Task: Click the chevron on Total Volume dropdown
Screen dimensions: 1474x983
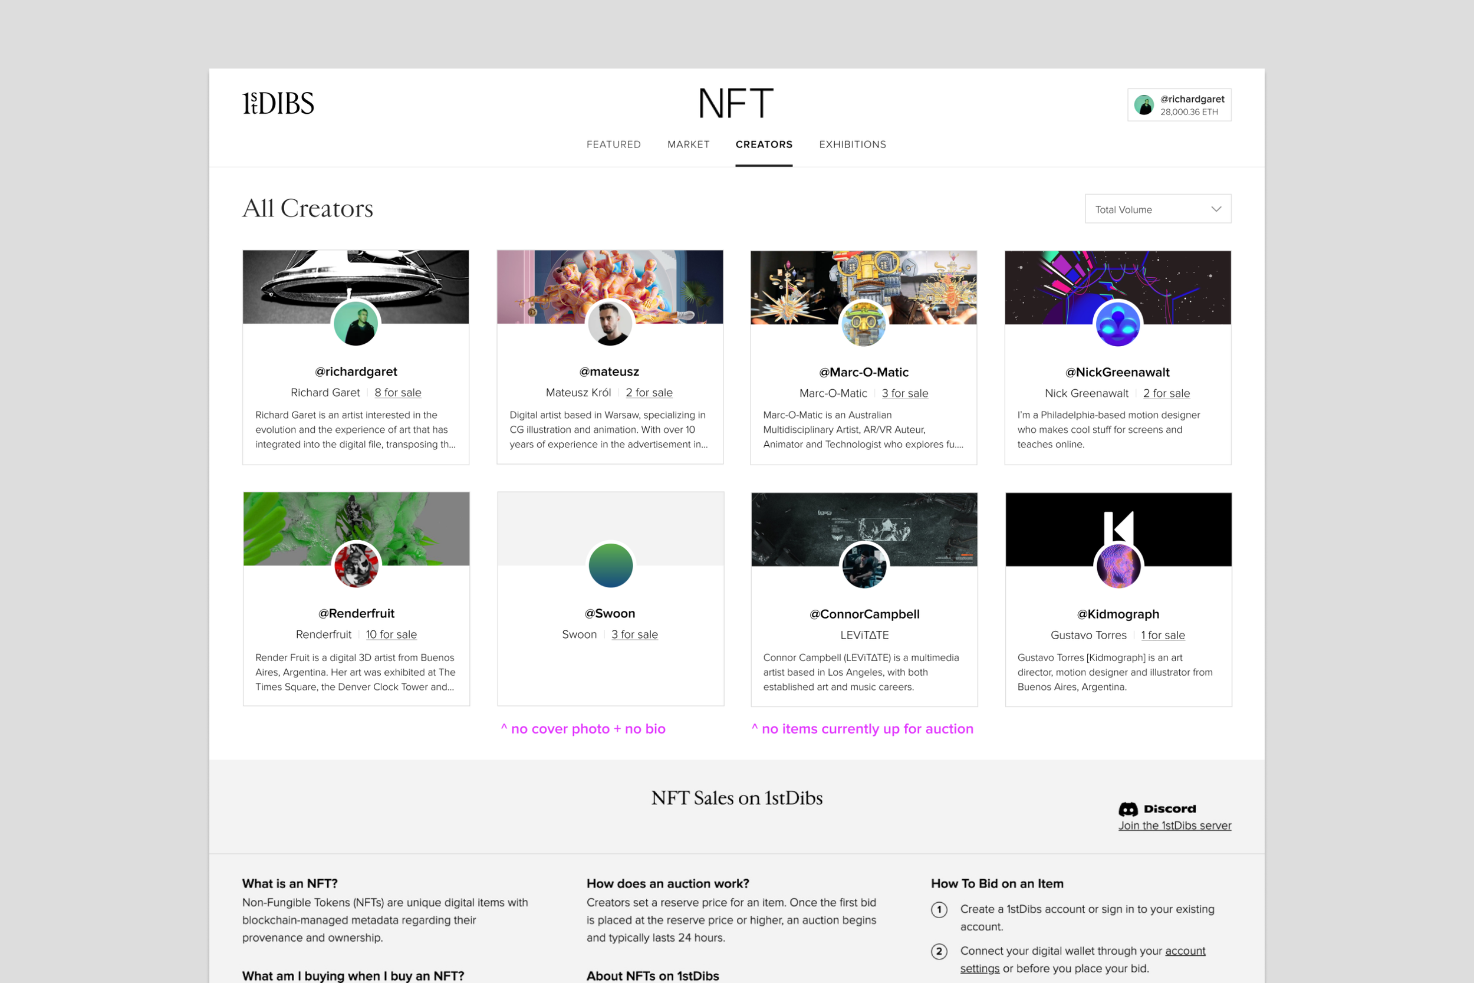Action: tap(1216, 209)
